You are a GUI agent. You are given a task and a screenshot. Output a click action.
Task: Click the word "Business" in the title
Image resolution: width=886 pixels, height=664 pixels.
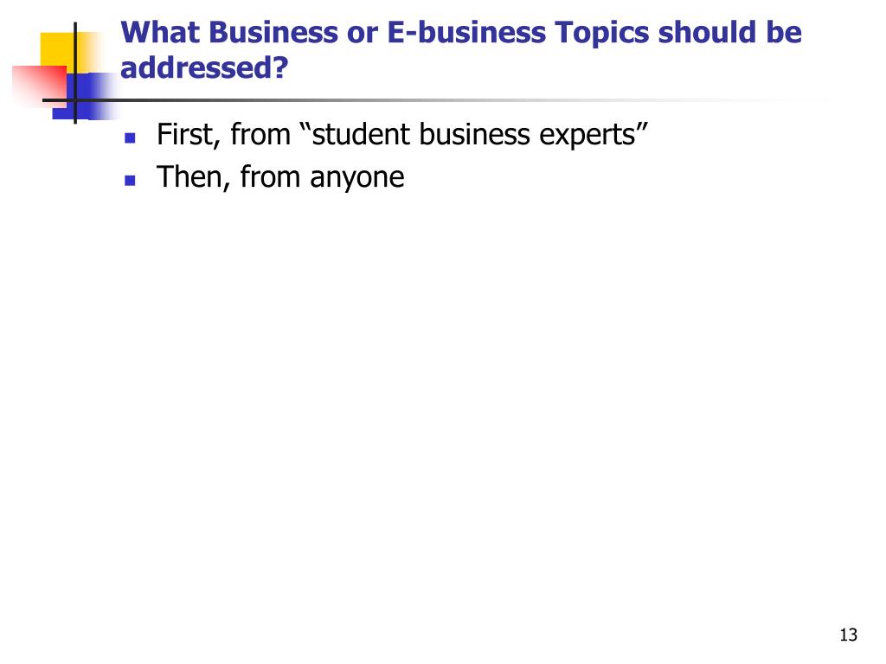tap(273, 32)
